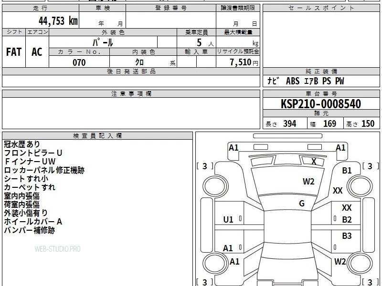The image size is (382, 286).
Task: Select the note ホイールカバーA
Action: point(33,222)
